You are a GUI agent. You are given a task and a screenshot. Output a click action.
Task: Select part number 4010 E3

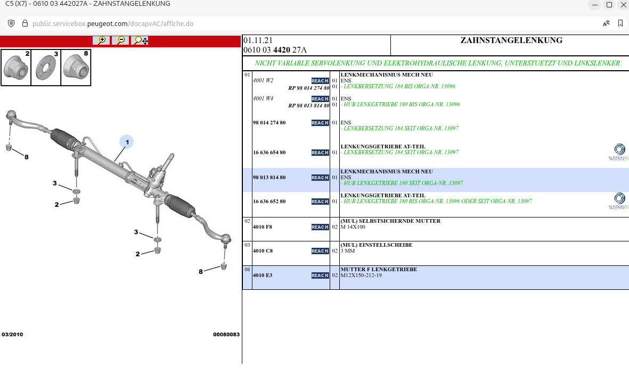click(263, 275)
